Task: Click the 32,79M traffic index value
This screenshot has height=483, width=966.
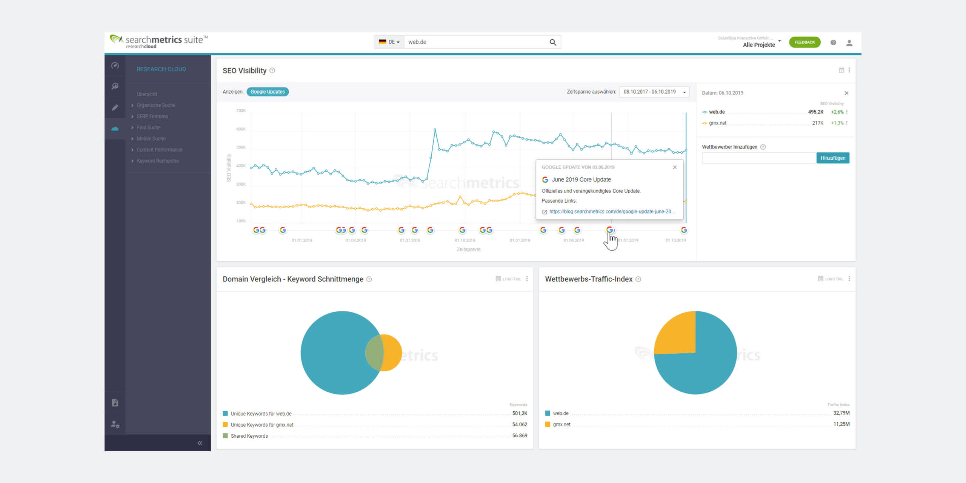Action: [841, 413]
